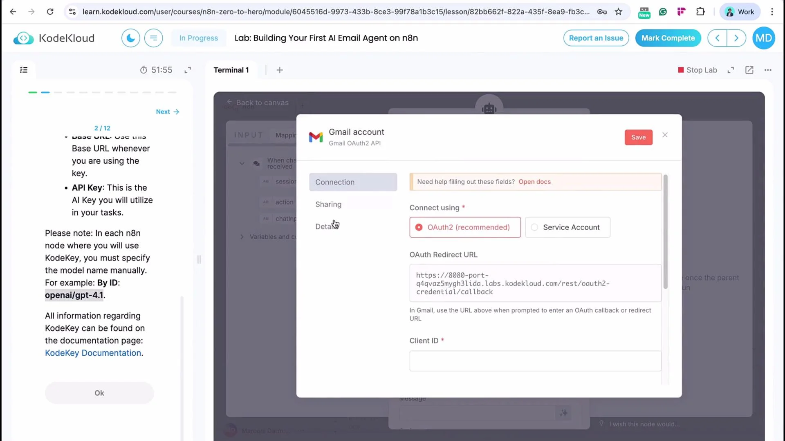Select OAuth2 (recommended) radio option
This screenshot has width=785, height=441.
pyautogui.click(x=465, y=227)
